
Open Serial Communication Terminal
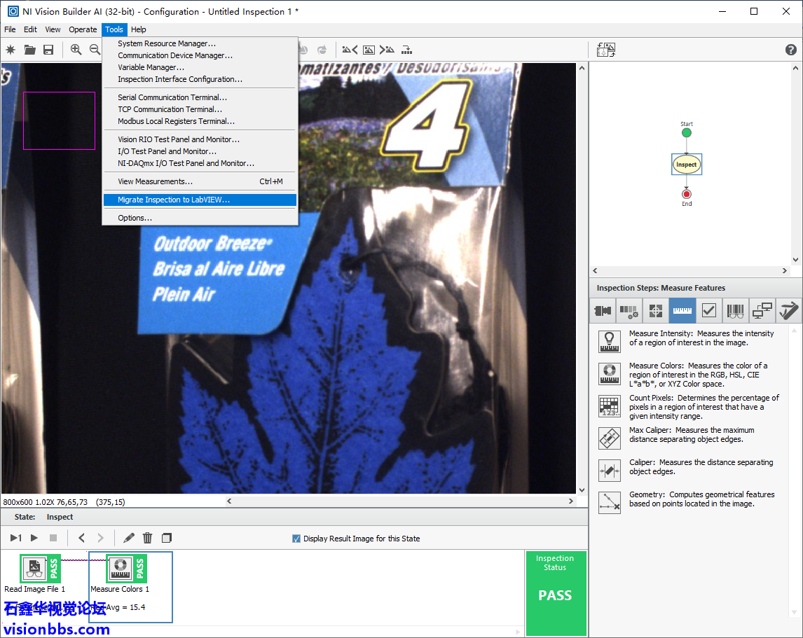200,97
